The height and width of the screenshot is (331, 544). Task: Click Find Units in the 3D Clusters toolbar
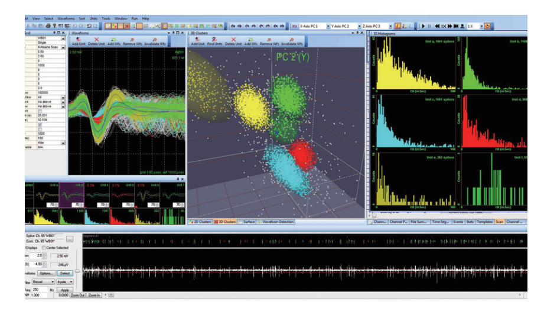coord(215,42)
